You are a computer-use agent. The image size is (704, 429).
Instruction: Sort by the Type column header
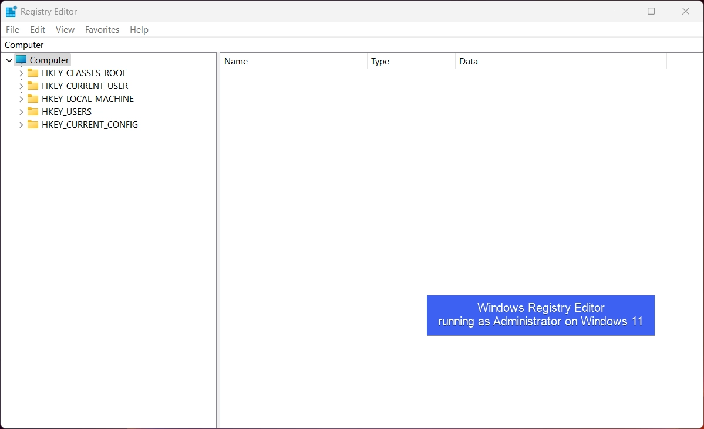(x=411, y=62)
